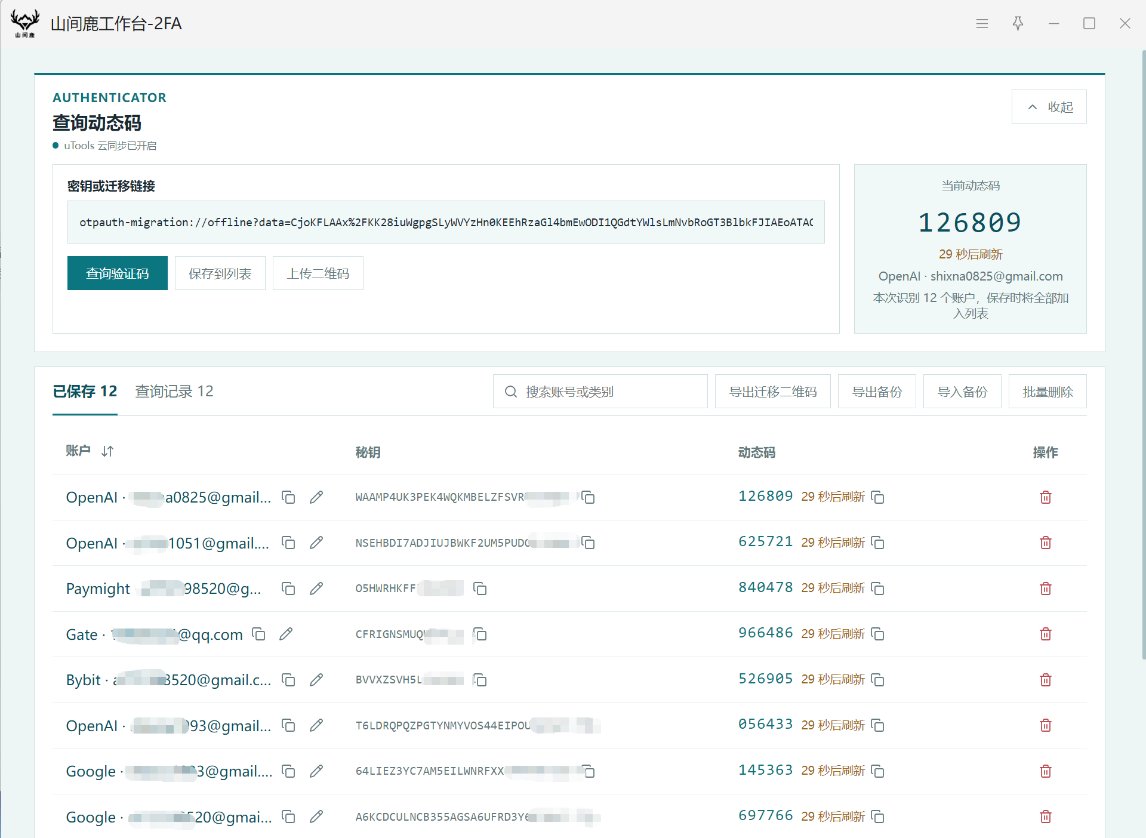
Task: Copy dynamic code 126809 in the list
Action: (x=877, y=497)
